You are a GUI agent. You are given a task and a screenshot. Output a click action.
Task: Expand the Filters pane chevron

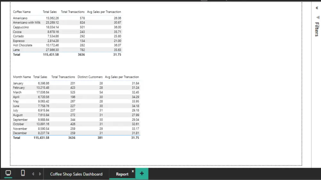click(317, 8)
